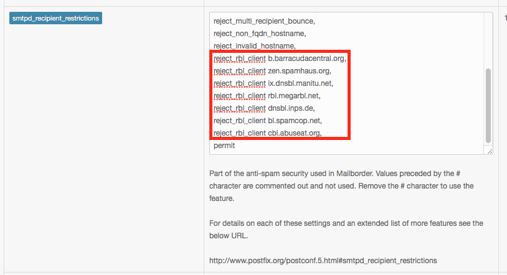
Task: Click the reject_multi_recipient_bounce line
Action: 264,21
